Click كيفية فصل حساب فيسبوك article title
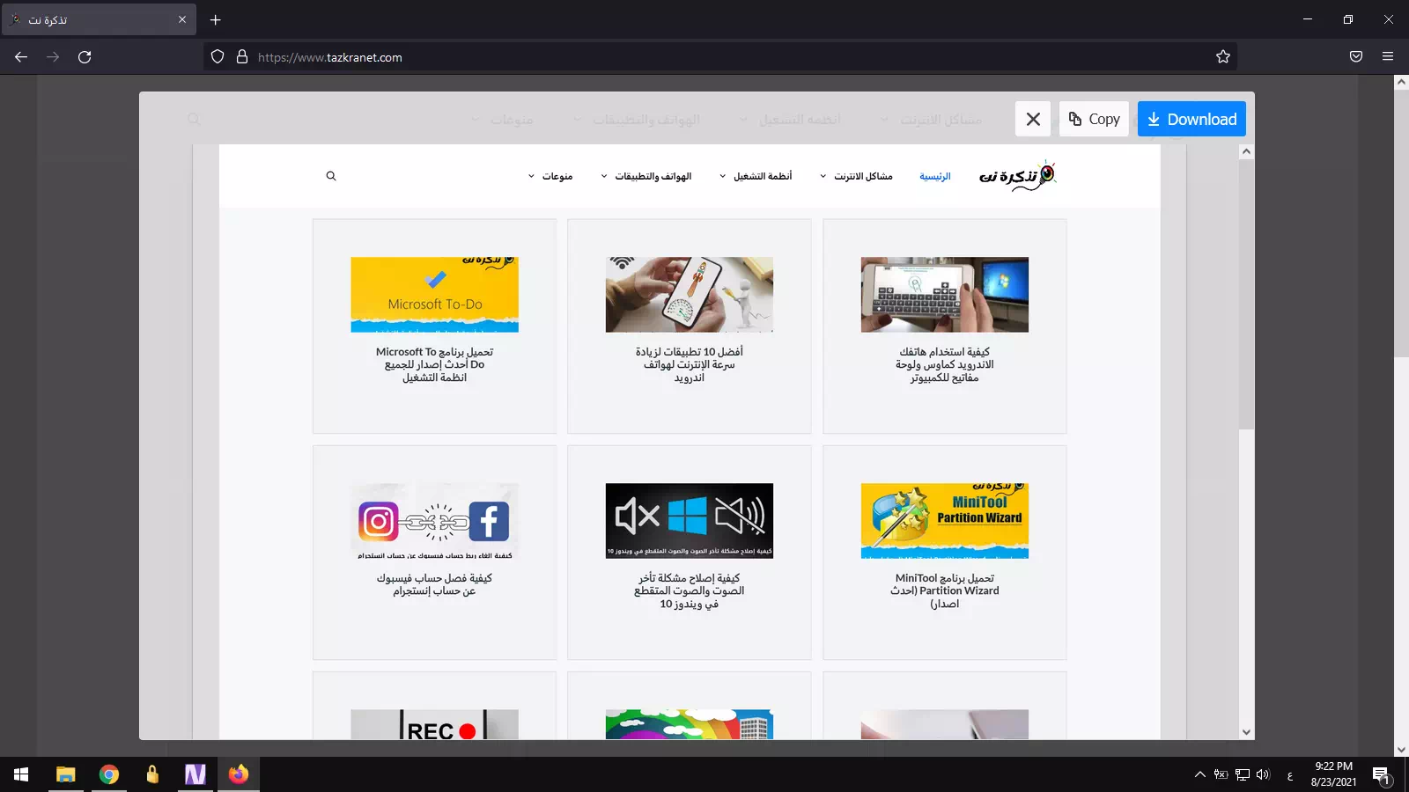This screenshot has height=792, width=1409. pyautogui.click(x=434, y=584)
